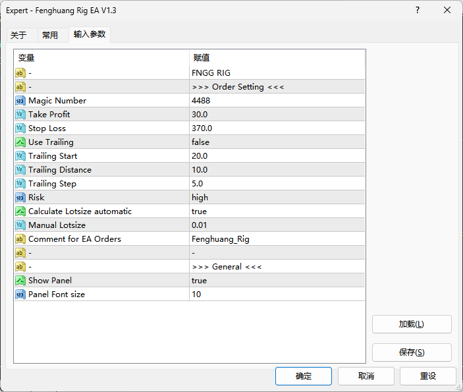Click the Magic Number integer type icon
Viewport: 463px width, 392px height.
20,101
